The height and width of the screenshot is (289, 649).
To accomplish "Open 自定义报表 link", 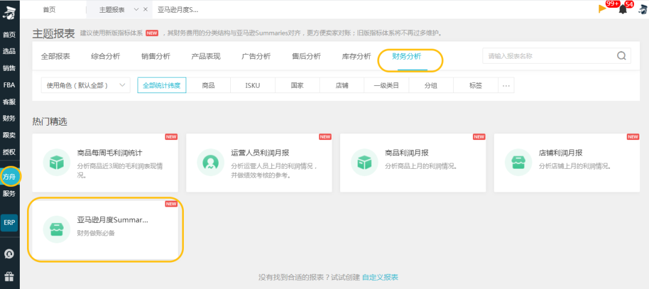I will 380,277.
